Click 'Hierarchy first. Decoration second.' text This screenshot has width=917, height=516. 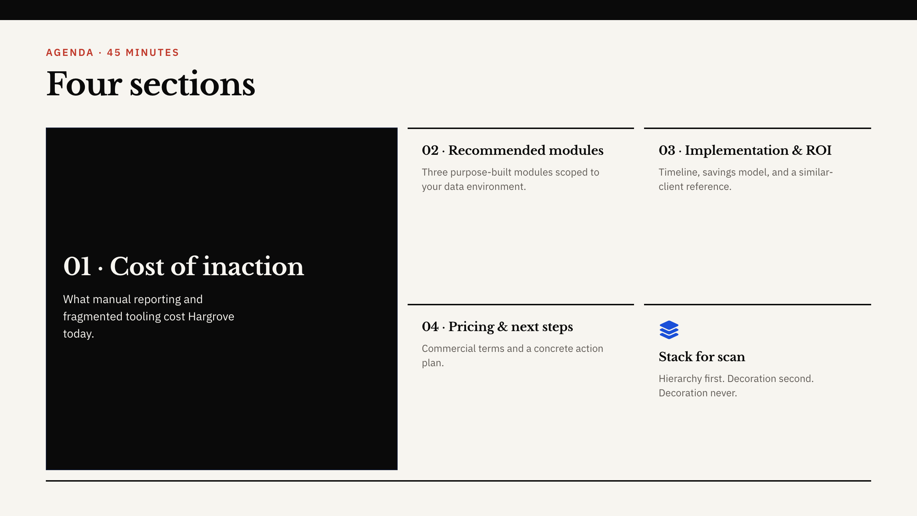coord(736,378)
